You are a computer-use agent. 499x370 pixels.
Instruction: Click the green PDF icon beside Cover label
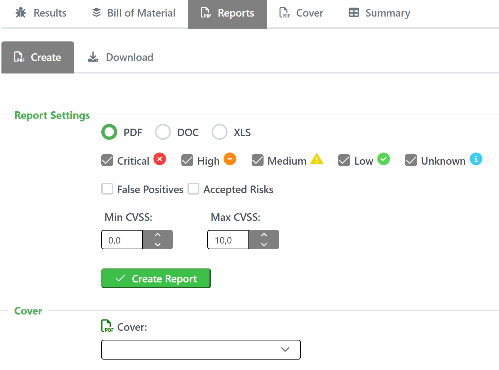[x=107, y=326]
